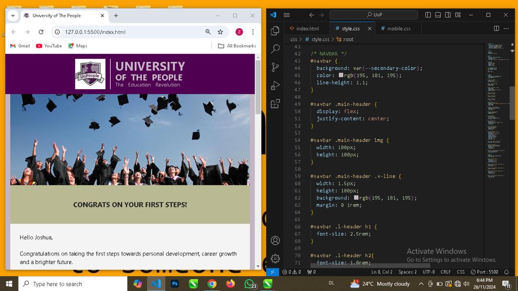Click the Manage gear icon in VS Code
Image resolution: width=518 pixels, height=291 pixels.
275,258
